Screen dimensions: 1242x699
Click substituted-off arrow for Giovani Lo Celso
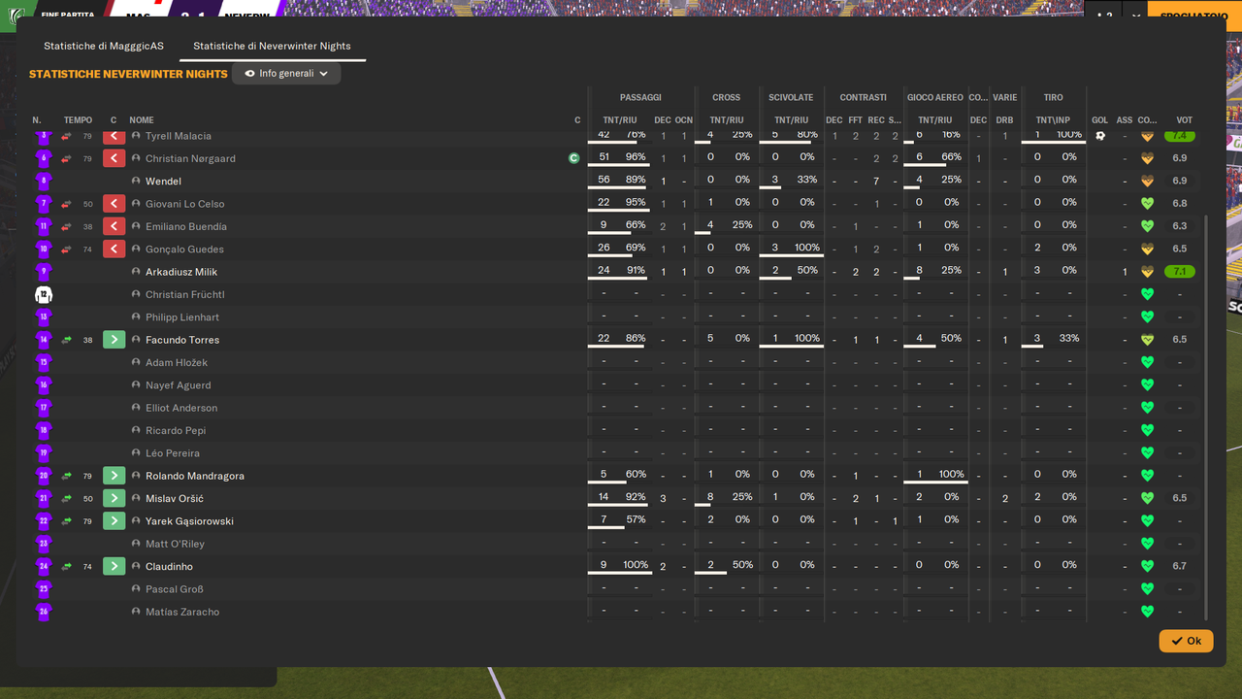point(114,204)
